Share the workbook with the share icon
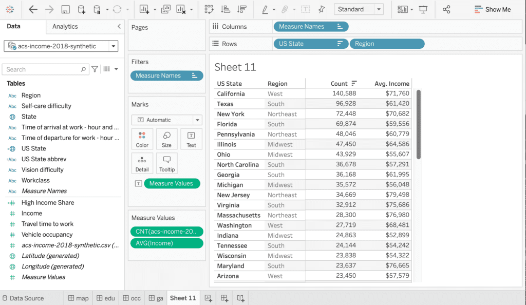This screenshot has width=526, height=305. point(446,9)
